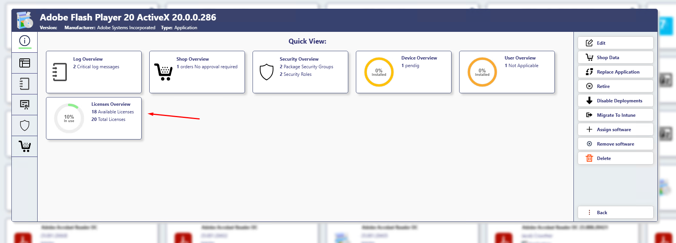Click the Edit button
Viewport: 676px width, 243px height.
pos(615,43)
